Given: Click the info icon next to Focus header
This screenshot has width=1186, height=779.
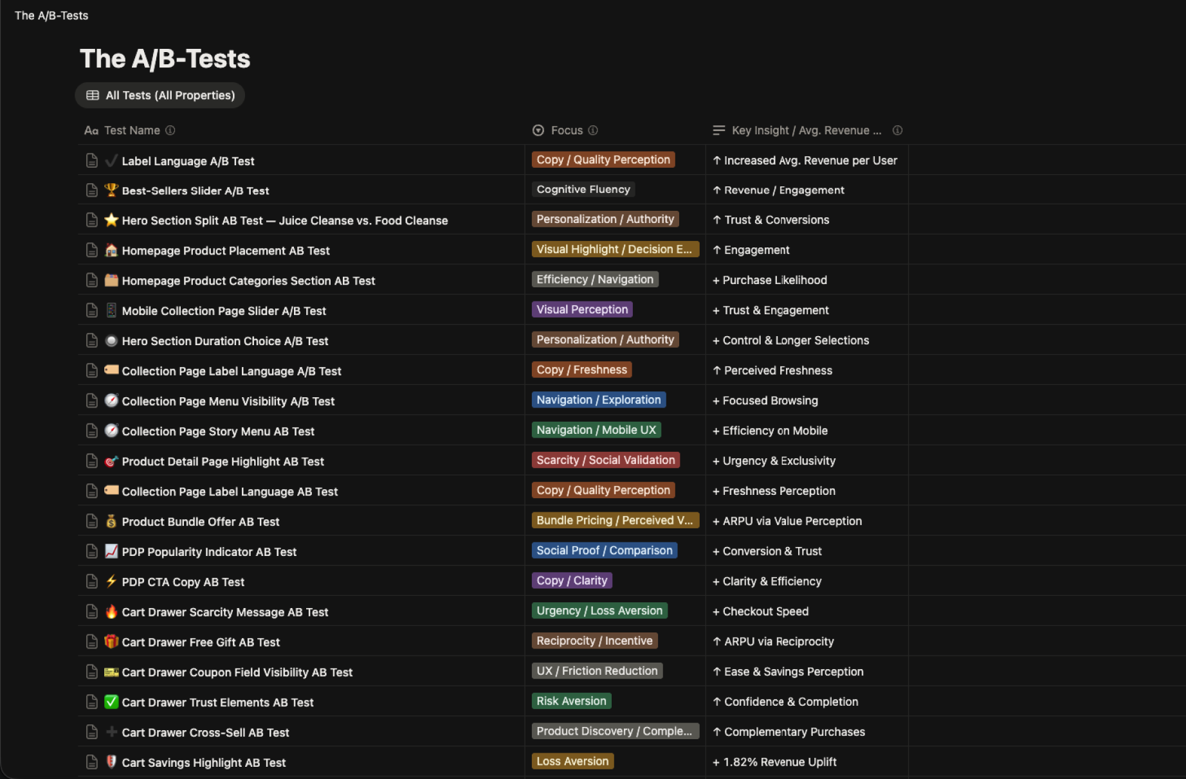Looking at the screenshot, I should 593,130.
